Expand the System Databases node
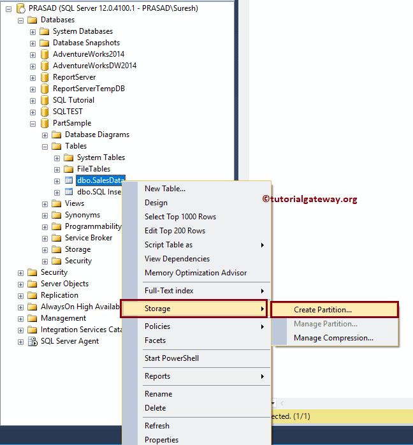 point(33,32)
